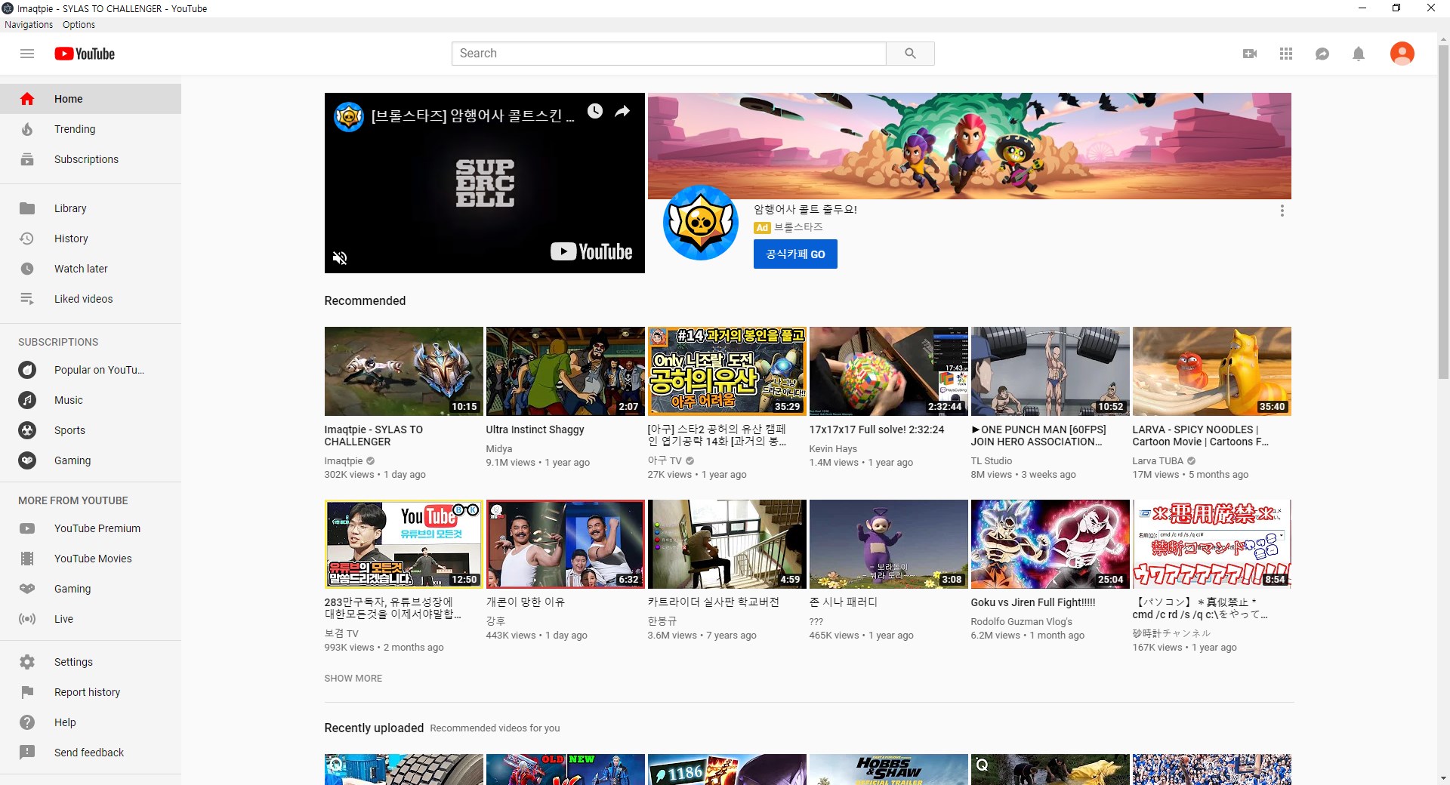Click the Watch later clock on ad video

coord(595,112)
